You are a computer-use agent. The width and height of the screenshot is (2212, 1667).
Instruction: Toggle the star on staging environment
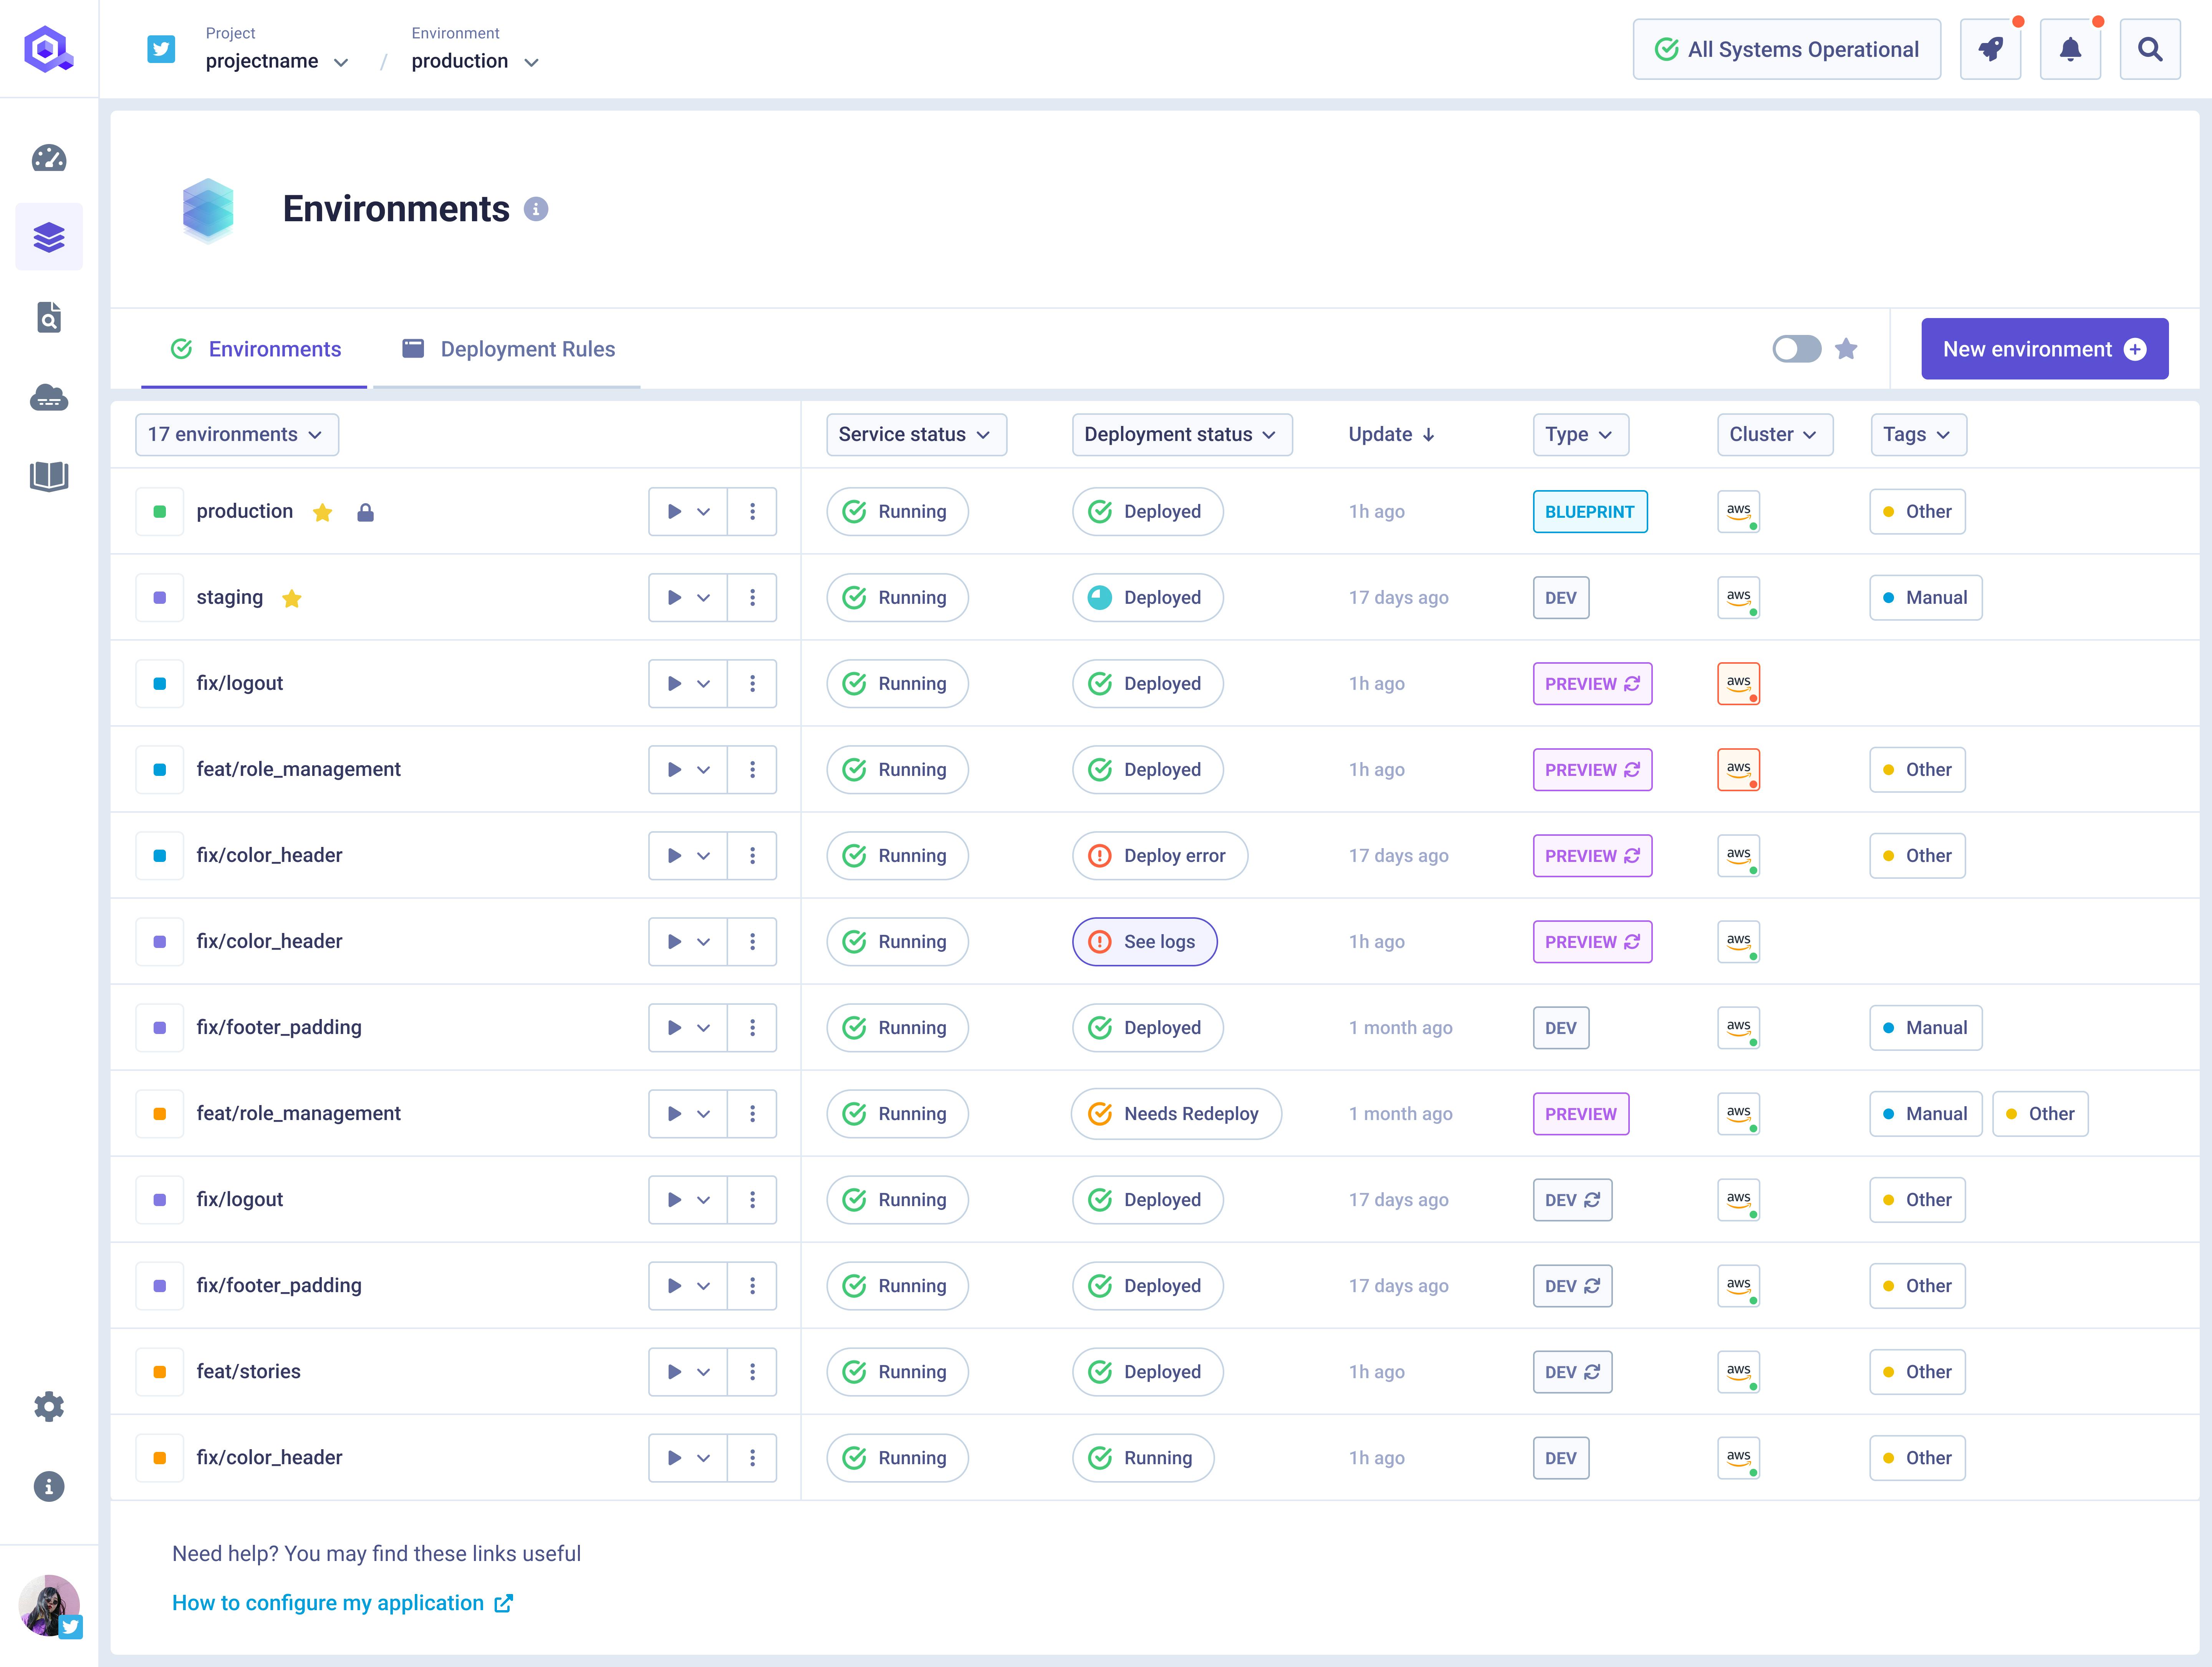(x=292, y=599)
